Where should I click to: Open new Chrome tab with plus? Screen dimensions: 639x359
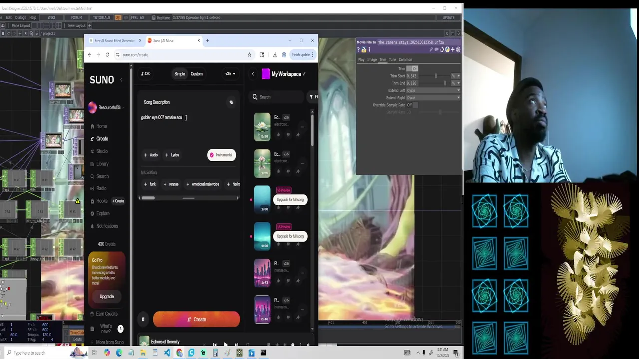[207, 41]
